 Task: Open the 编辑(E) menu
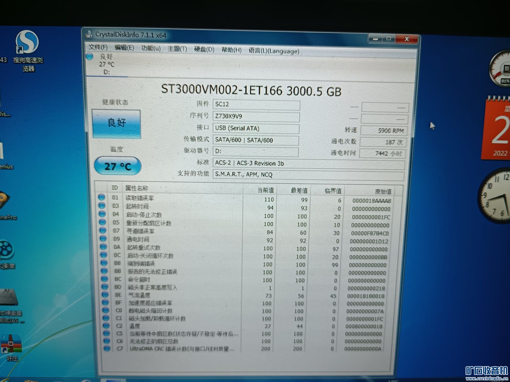coord(124,48)
